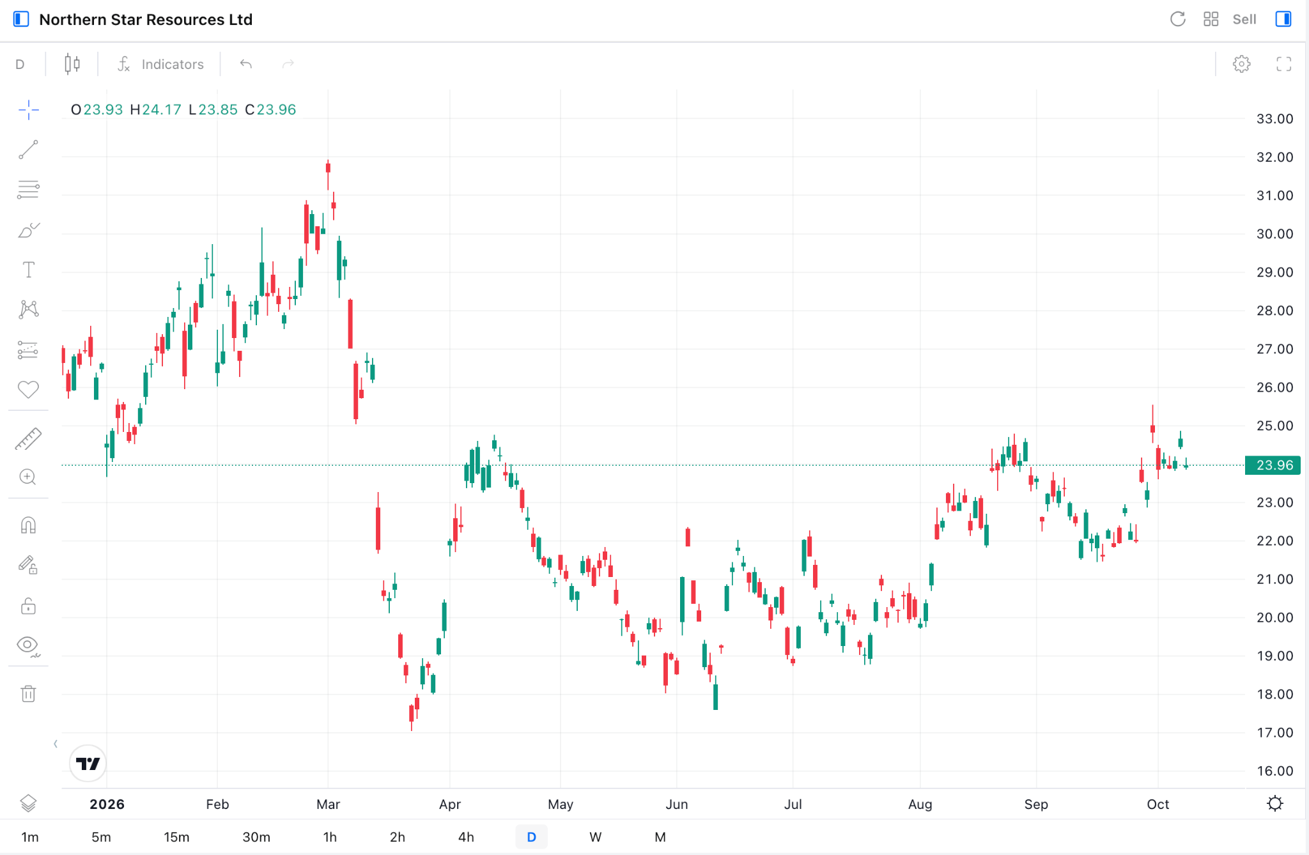
Task: Open price scale settings at bottom right
Action: 1274,803
